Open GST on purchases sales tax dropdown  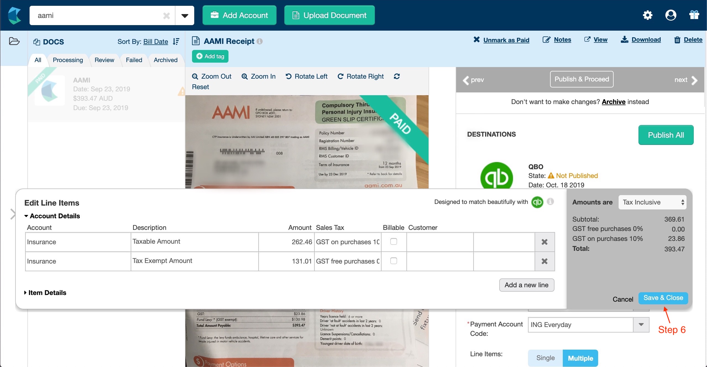click(348, 242)
